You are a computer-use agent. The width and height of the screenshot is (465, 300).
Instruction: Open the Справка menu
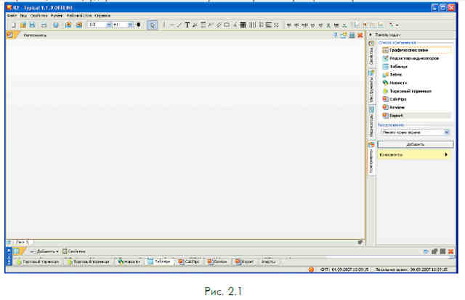click(x=102, y=15)
